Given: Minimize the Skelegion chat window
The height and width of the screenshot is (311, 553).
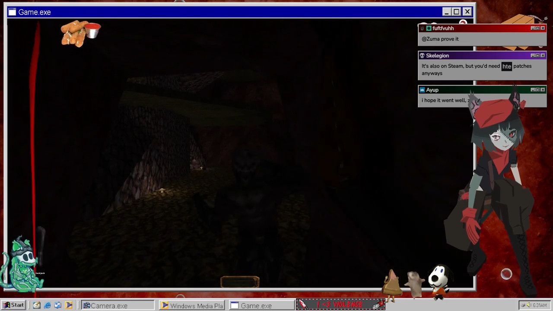Looking at the screenshot, I should [533, 55].
